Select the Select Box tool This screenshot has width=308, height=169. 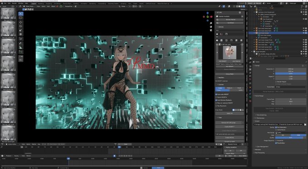pos(21,14)
